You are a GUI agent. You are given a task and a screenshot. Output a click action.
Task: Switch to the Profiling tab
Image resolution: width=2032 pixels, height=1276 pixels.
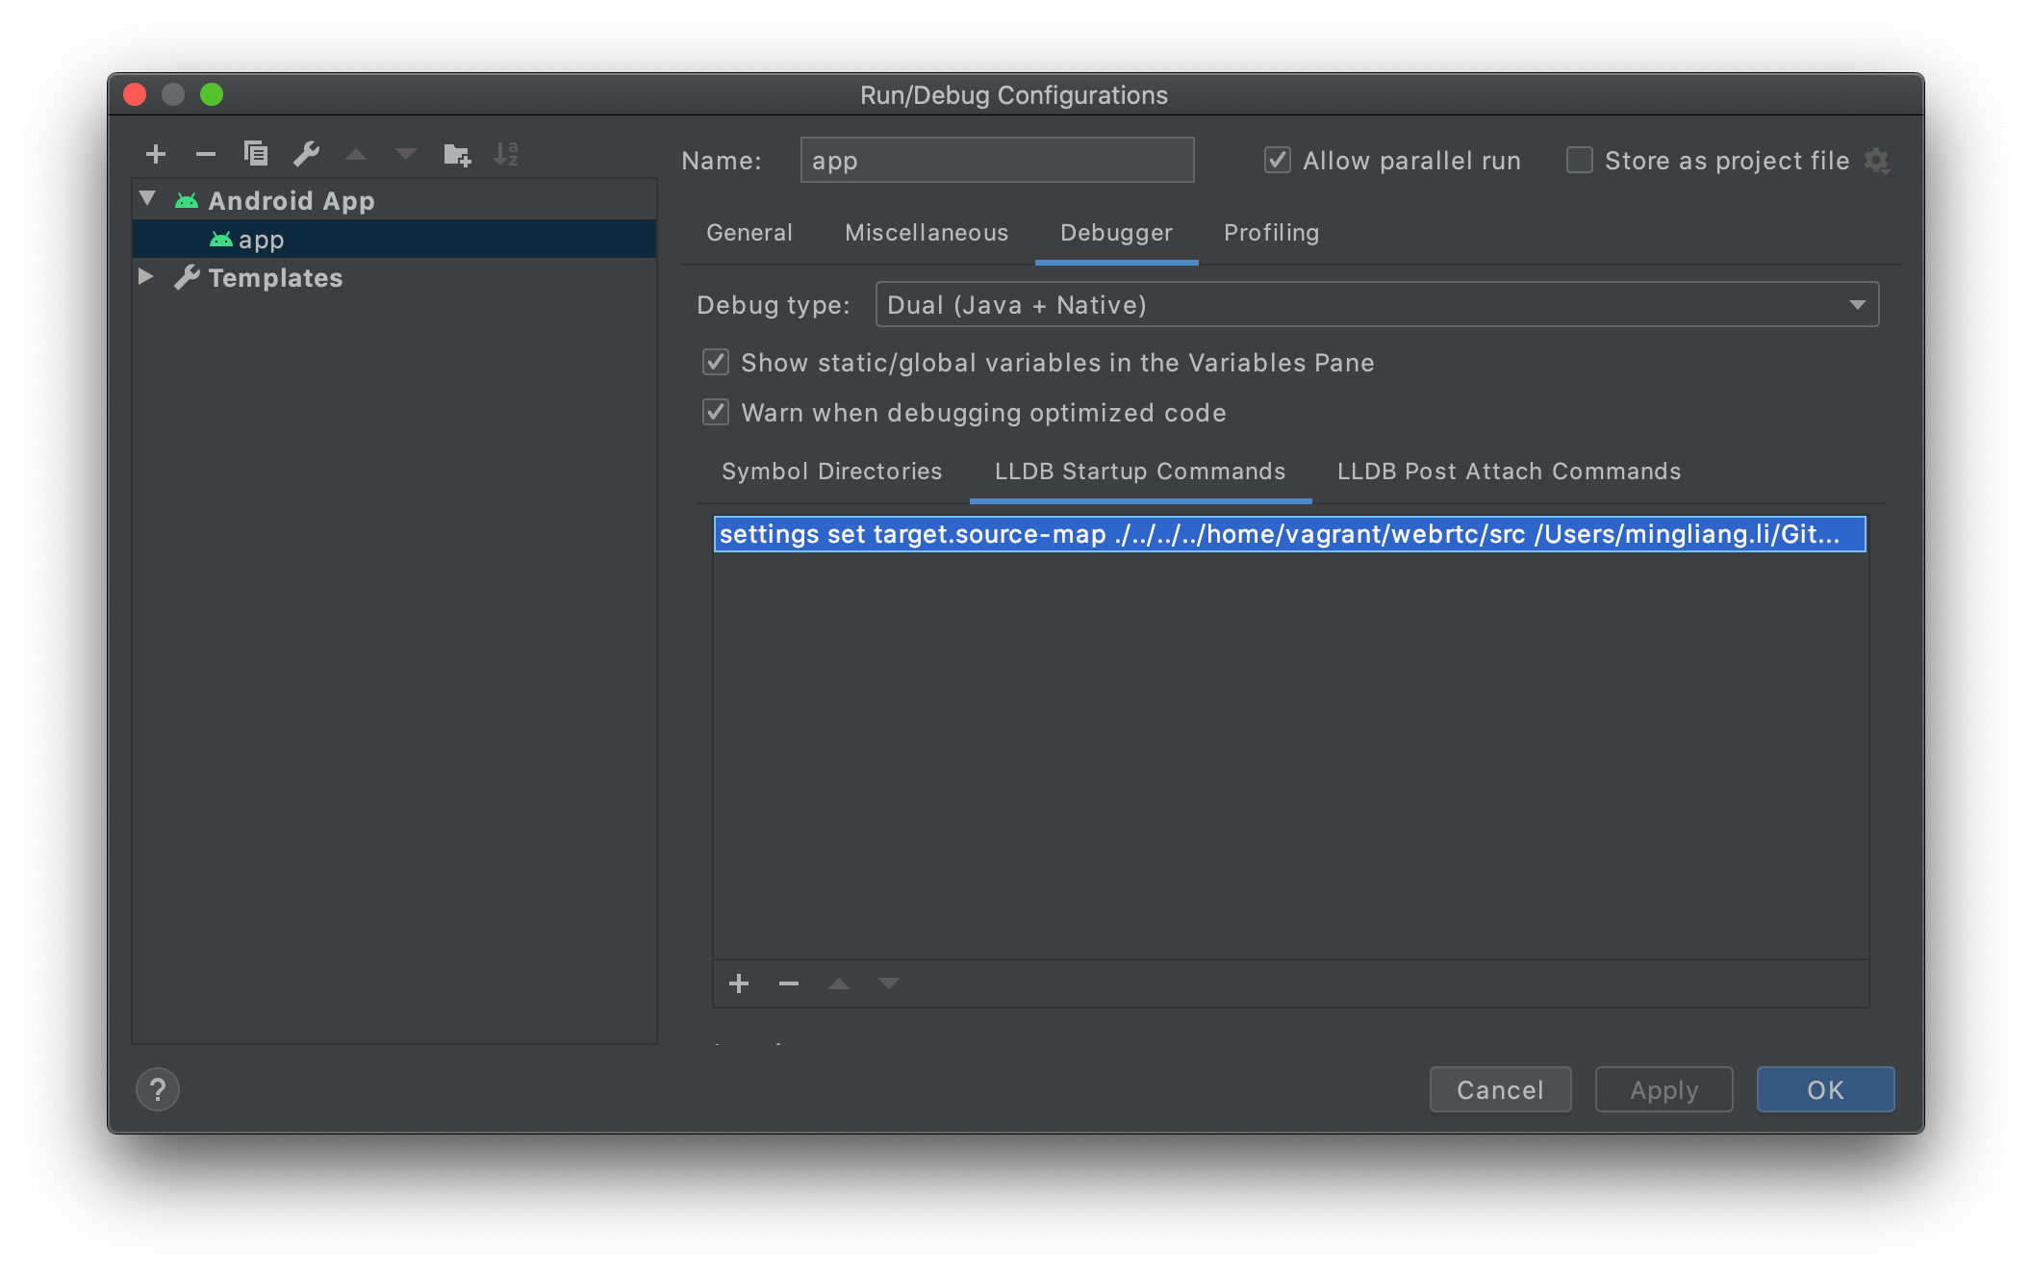click(1271, 233)
